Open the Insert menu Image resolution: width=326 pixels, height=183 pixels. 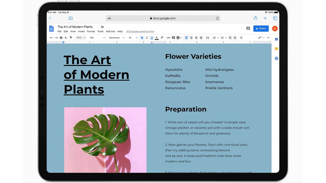[x=81, y=31]
